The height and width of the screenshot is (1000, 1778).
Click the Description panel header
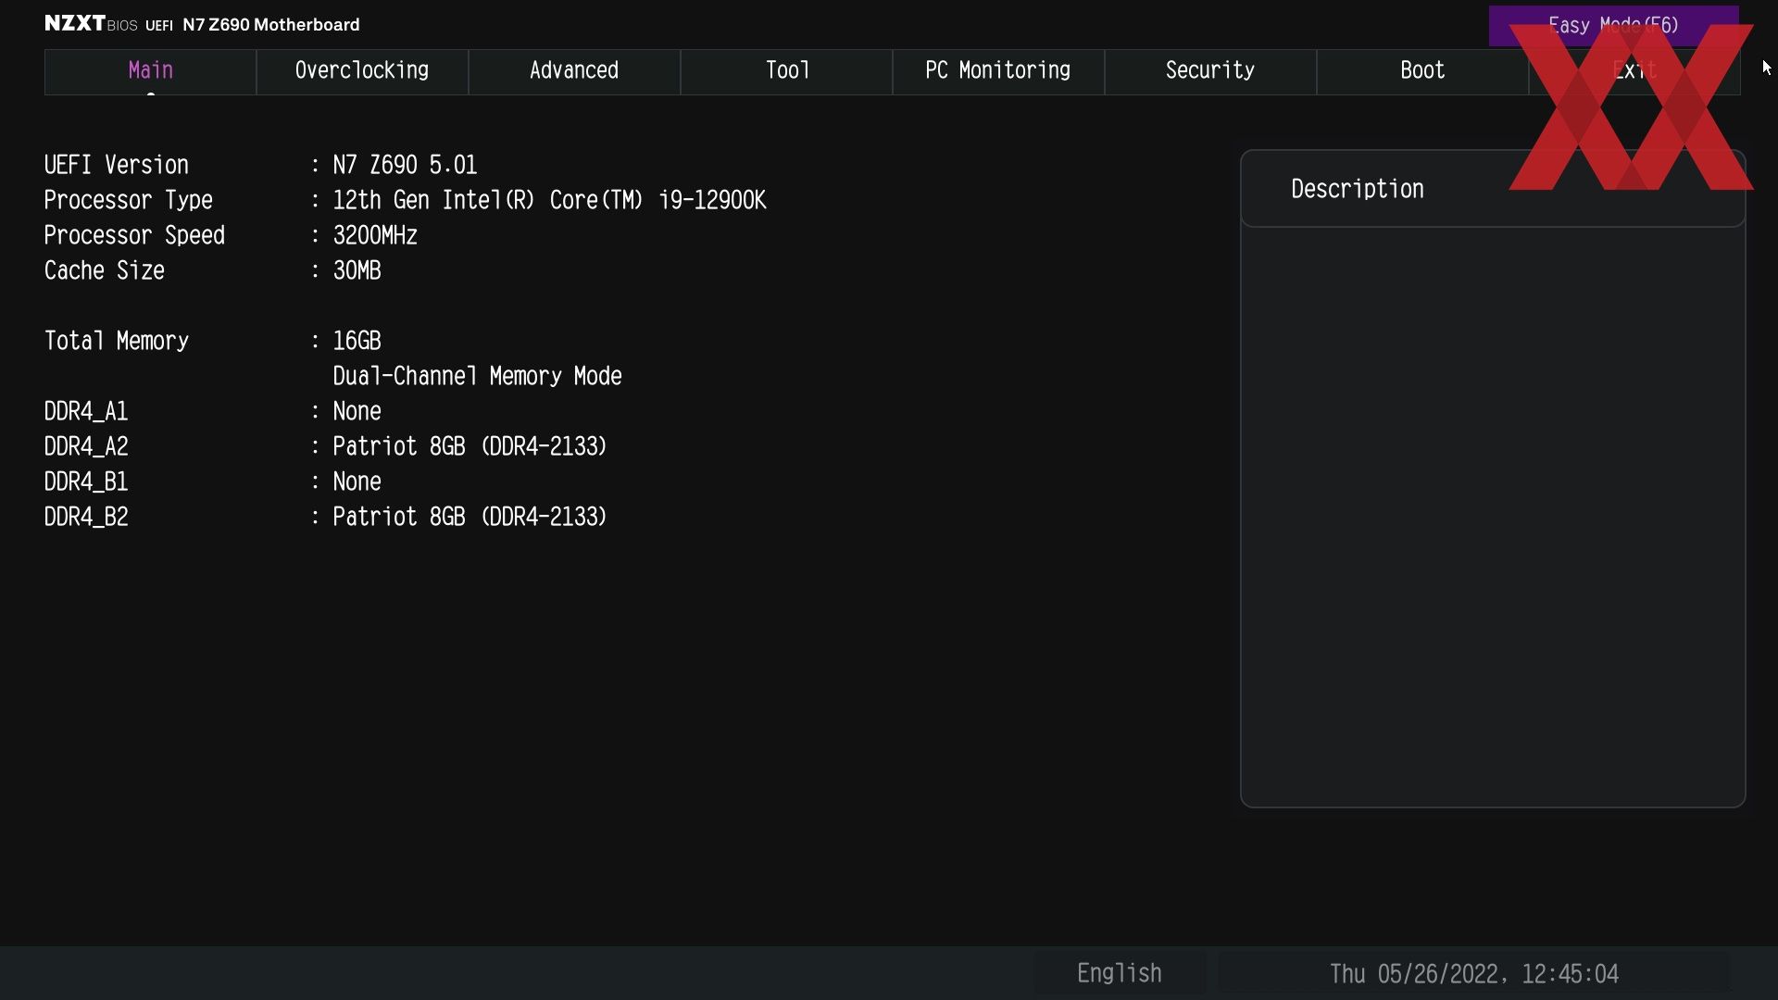[x=1493, y=189]
